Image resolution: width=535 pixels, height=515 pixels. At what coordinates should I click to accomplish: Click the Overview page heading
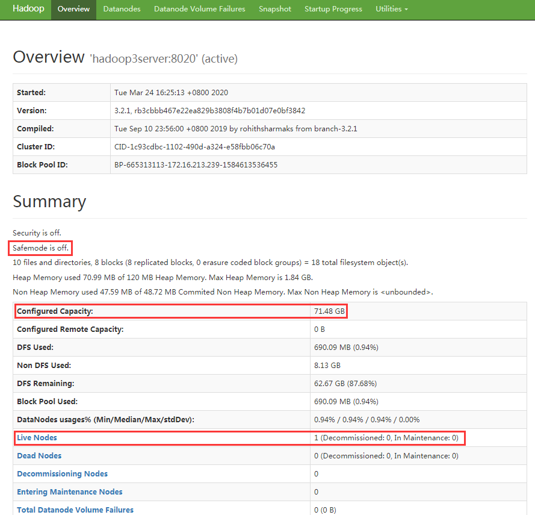(x=49, y=57)
